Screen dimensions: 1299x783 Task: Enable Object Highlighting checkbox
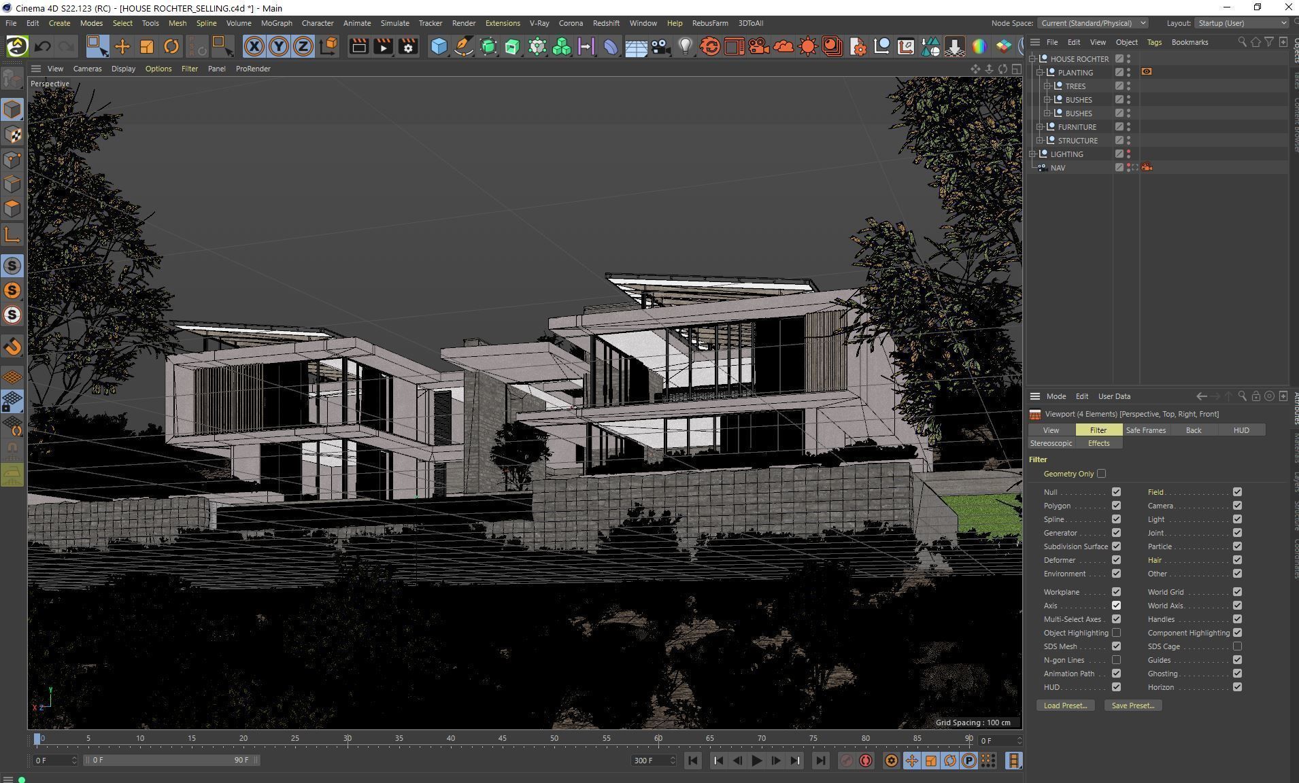pos(1116,633)
